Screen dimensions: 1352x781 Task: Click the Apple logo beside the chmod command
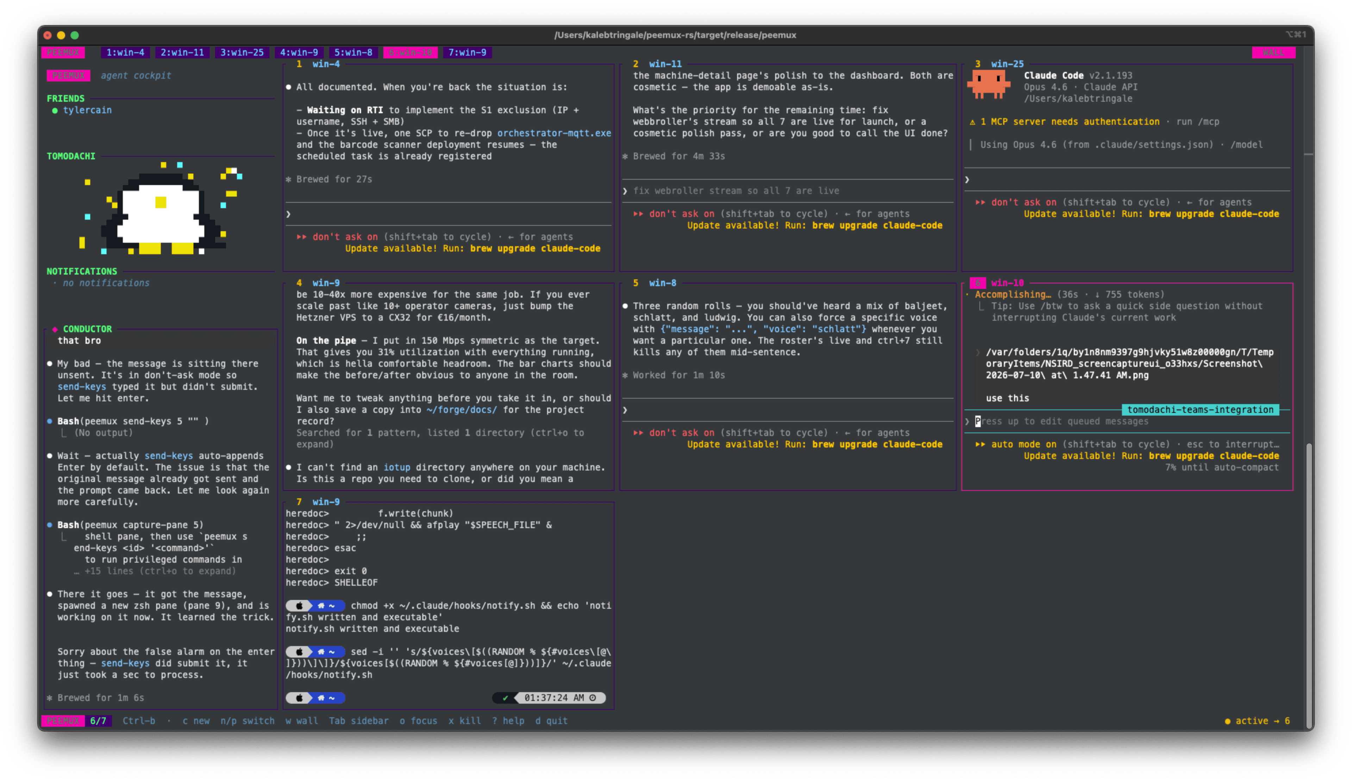pyautogui.click(x=299, y=606)
